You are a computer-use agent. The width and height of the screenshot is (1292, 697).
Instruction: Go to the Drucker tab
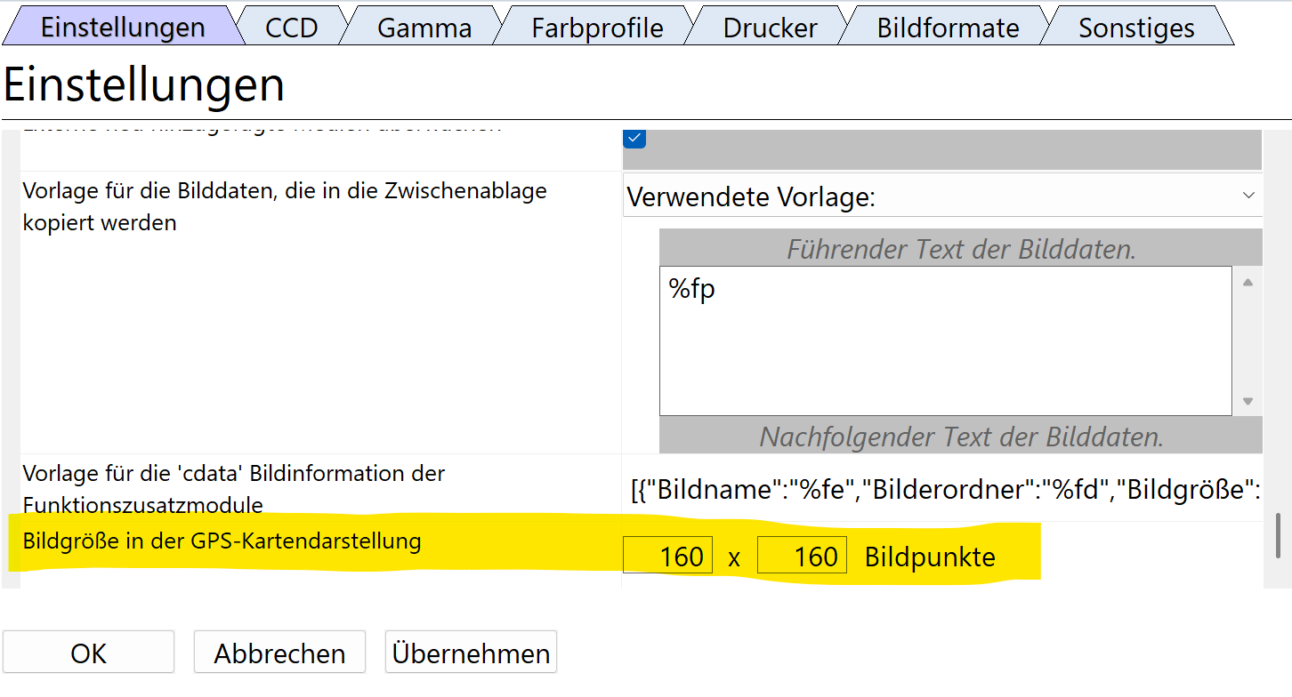click(770, 28)
